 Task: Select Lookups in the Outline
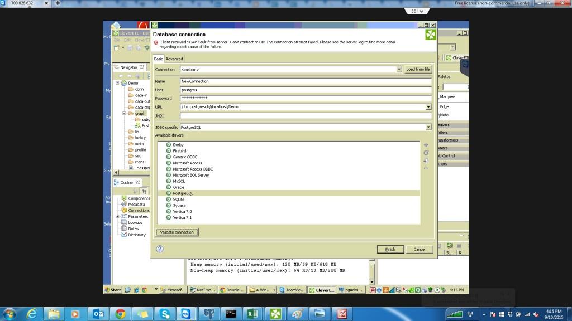coord(135,223)
